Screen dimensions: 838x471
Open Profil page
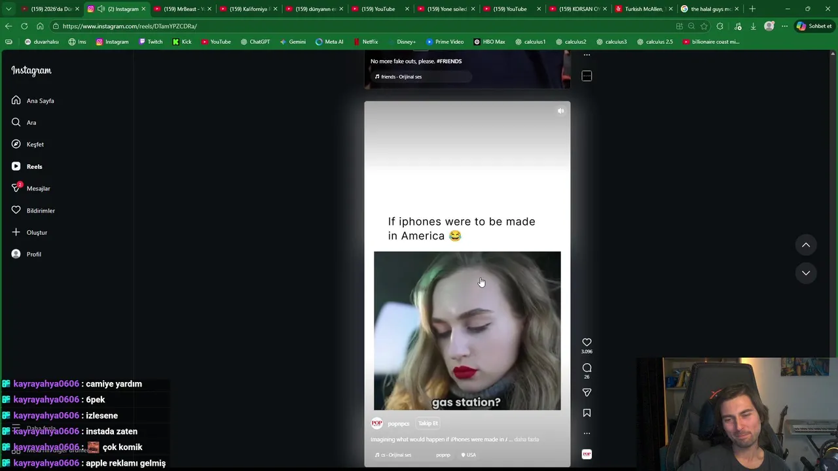point(26,254)
